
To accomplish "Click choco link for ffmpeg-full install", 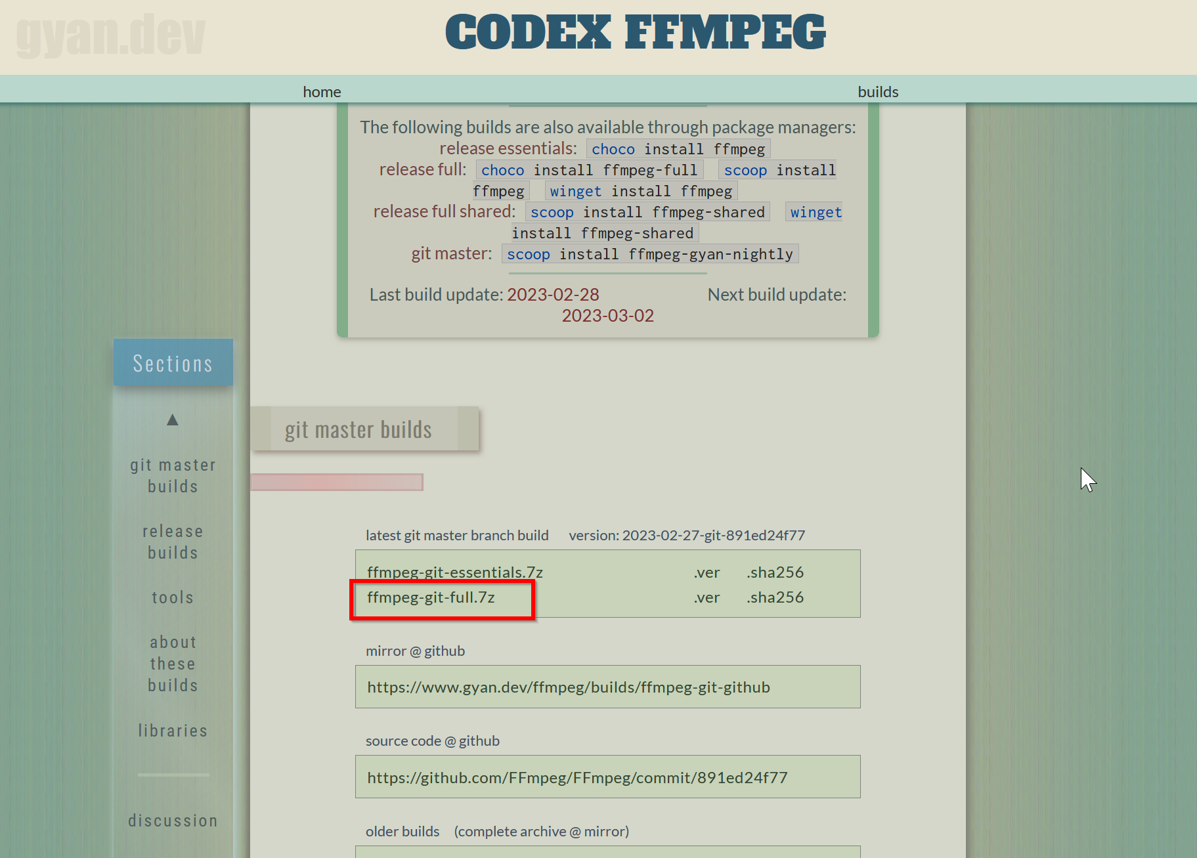I will click(503, 171).
